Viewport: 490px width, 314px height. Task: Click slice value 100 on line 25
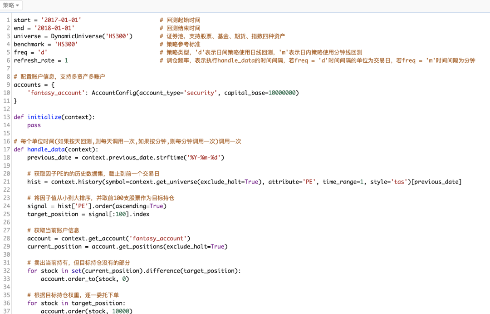(120, 214)
